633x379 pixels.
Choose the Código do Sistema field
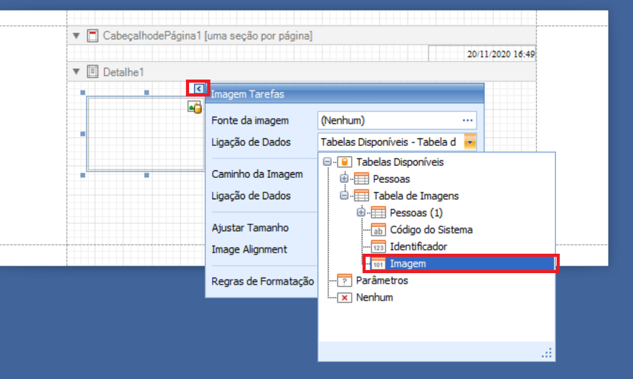coord(431,230)
